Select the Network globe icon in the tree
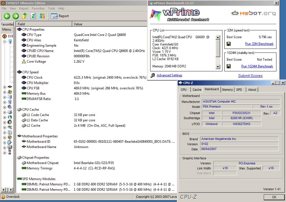Image resolution: width=286 pixels, height=202 pixels. click(10, 117)
